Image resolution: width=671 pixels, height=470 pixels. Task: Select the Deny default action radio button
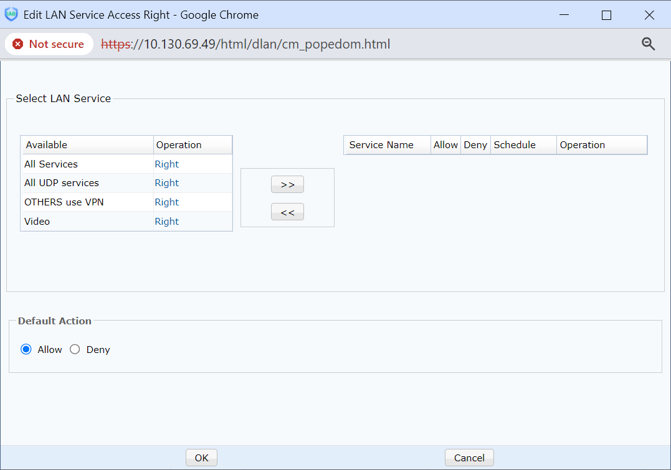[75, 349]
